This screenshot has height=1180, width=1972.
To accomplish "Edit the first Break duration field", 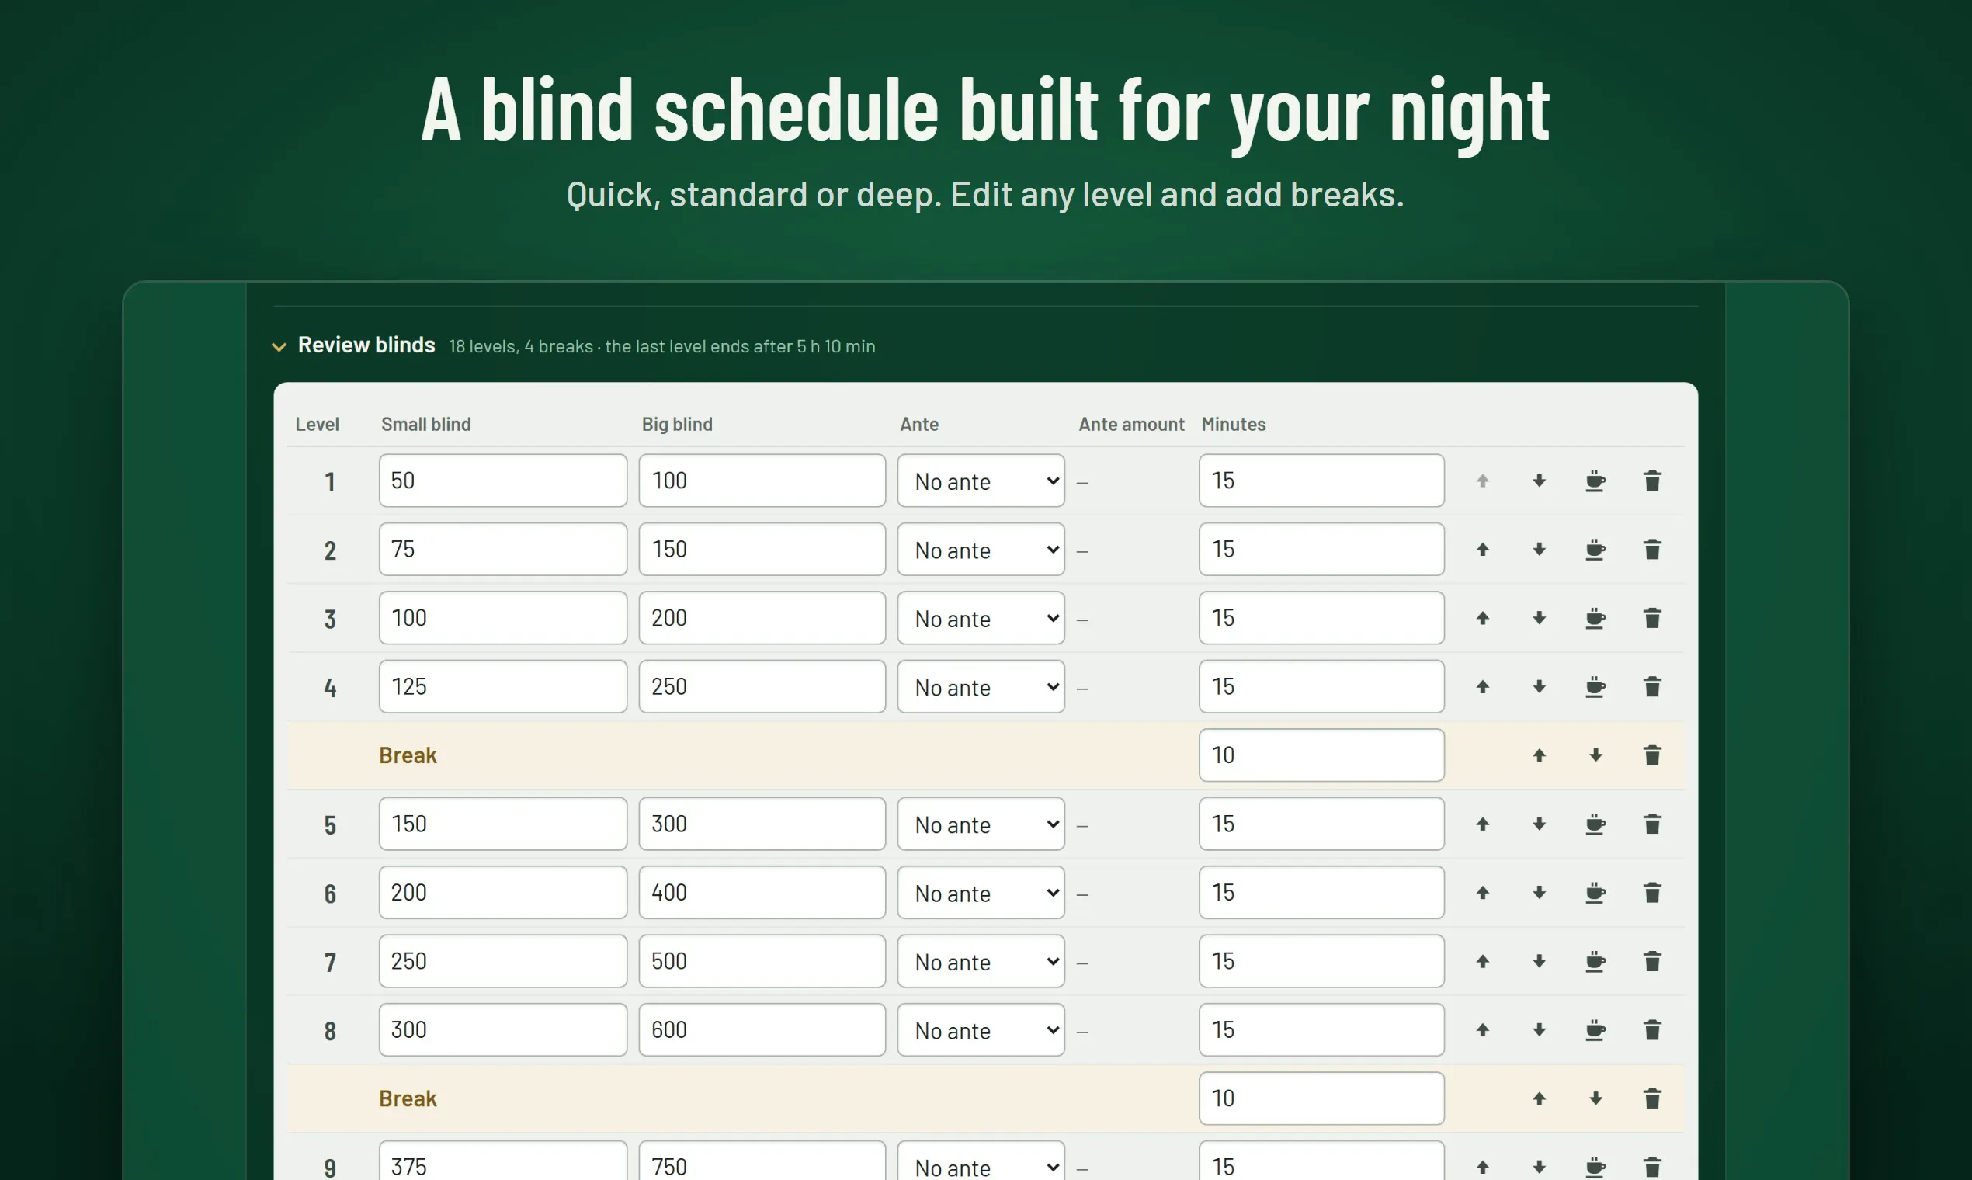I will coord(1321,755).
